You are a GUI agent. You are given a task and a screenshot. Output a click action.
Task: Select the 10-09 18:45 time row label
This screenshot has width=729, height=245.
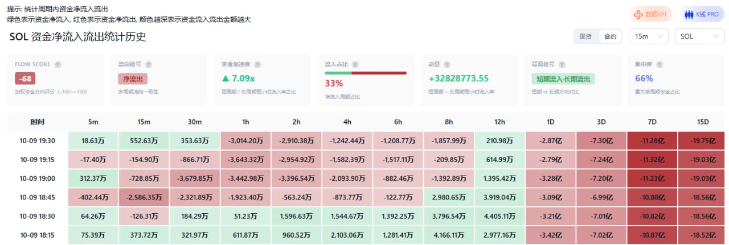(x=38, y=197)
